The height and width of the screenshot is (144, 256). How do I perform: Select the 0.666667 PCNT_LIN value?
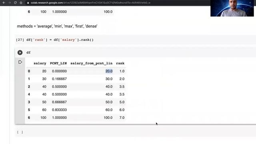pos(59,102)
